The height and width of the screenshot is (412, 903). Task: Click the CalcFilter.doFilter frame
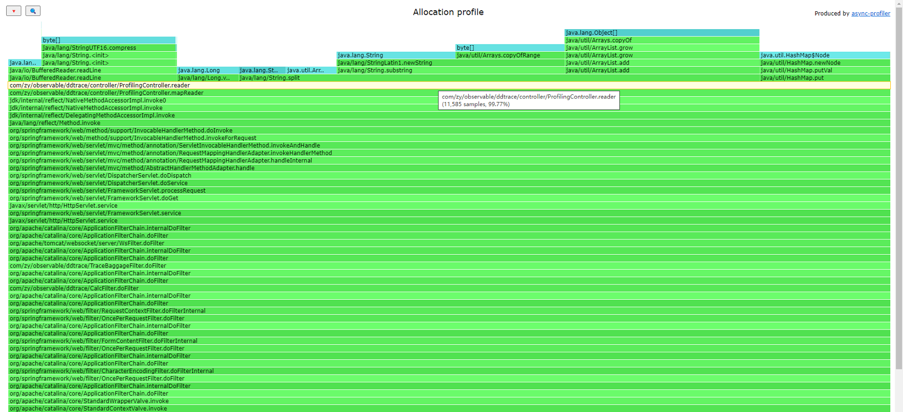pos(449,288)
